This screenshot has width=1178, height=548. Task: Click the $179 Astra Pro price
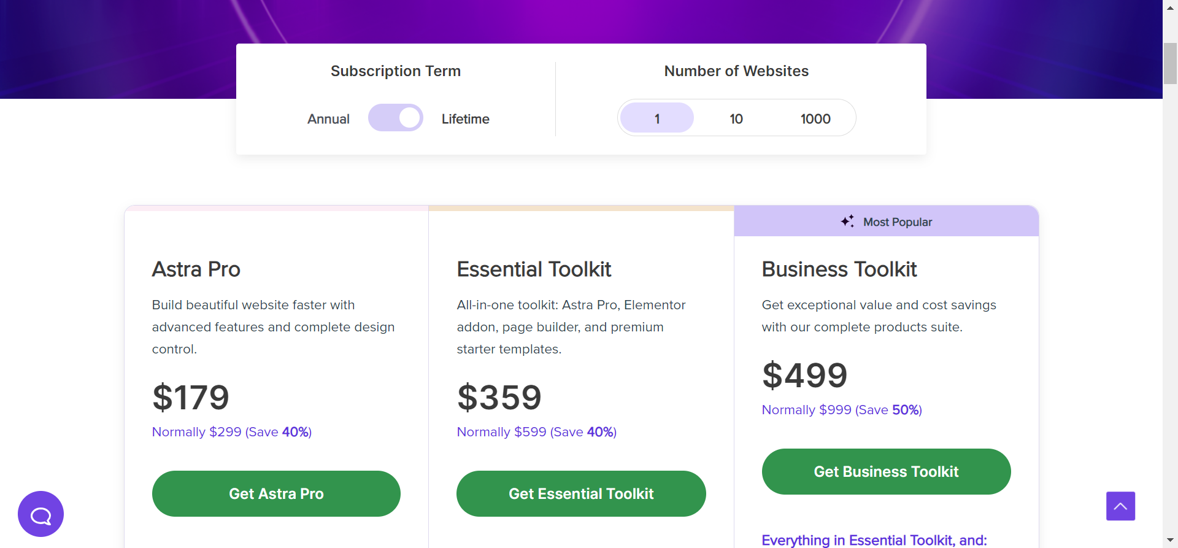191,398
